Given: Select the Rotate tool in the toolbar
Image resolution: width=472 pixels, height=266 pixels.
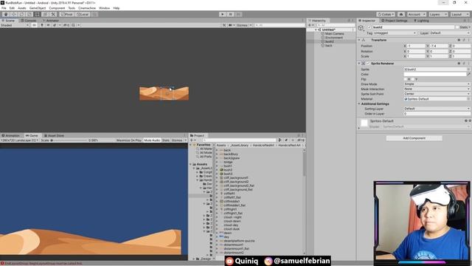Looking at the screenshot, I should [21, 14].
